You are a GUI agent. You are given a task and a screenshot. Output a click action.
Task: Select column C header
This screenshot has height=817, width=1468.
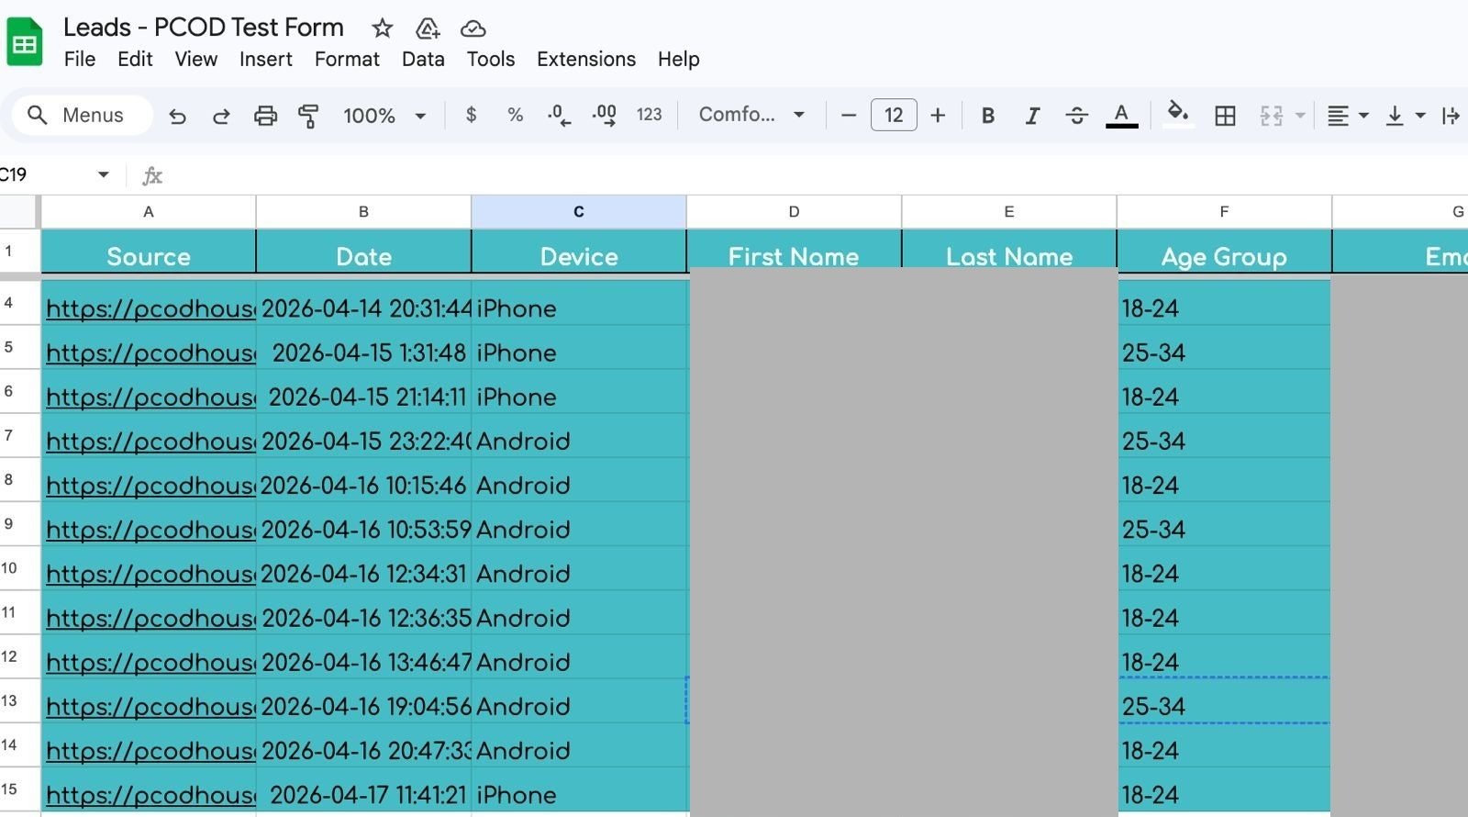point(579,211)
